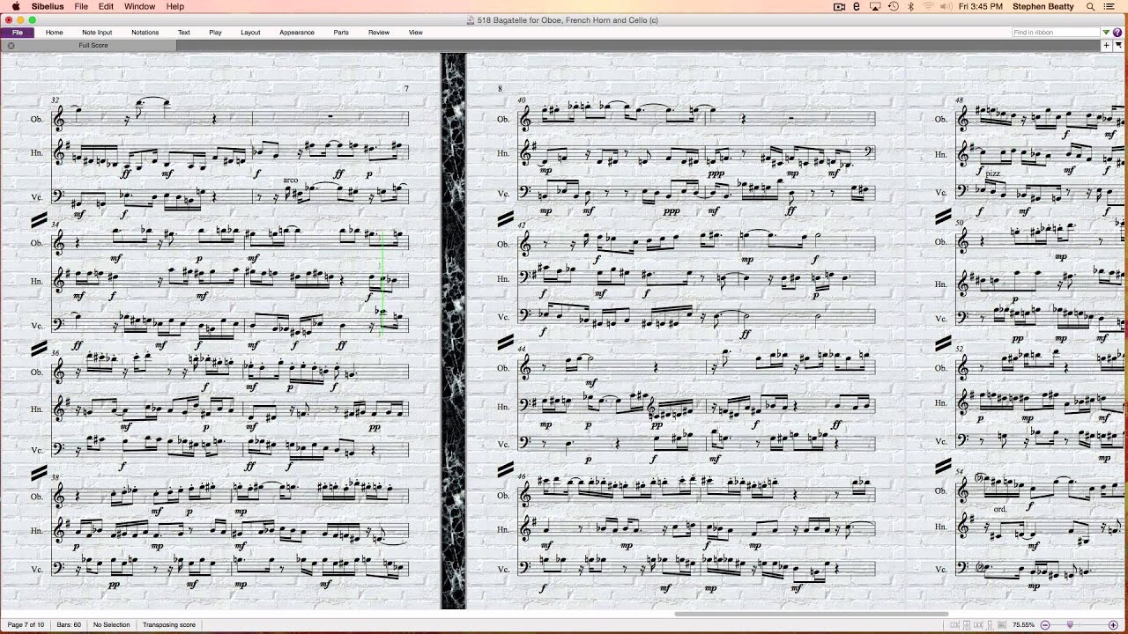The image size is (1128, 634).
Task: Close the Full Score document tab
Action: point(11,45)
